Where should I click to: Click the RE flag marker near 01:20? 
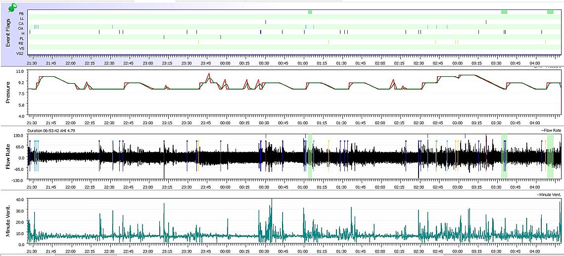tap(329, 42)
